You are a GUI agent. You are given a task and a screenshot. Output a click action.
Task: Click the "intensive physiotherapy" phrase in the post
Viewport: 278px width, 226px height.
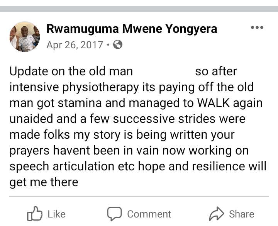pos(74,87)
